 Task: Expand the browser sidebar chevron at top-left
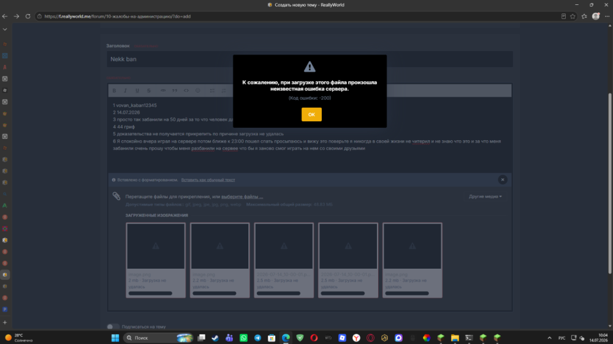point(5,29)
